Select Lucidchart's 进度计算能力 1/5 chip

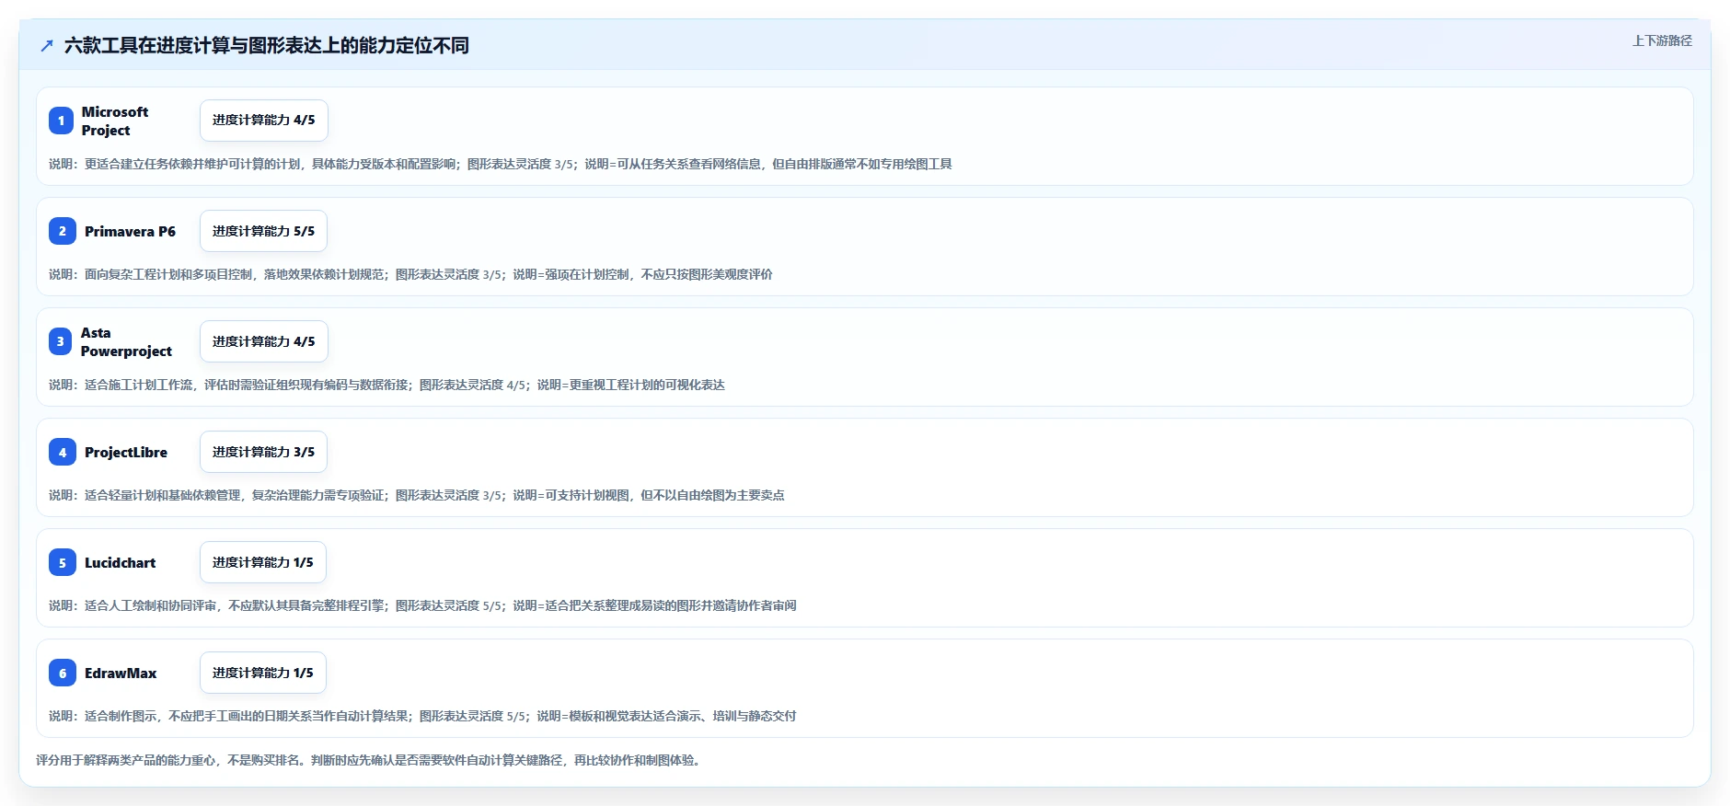point(263,562)
